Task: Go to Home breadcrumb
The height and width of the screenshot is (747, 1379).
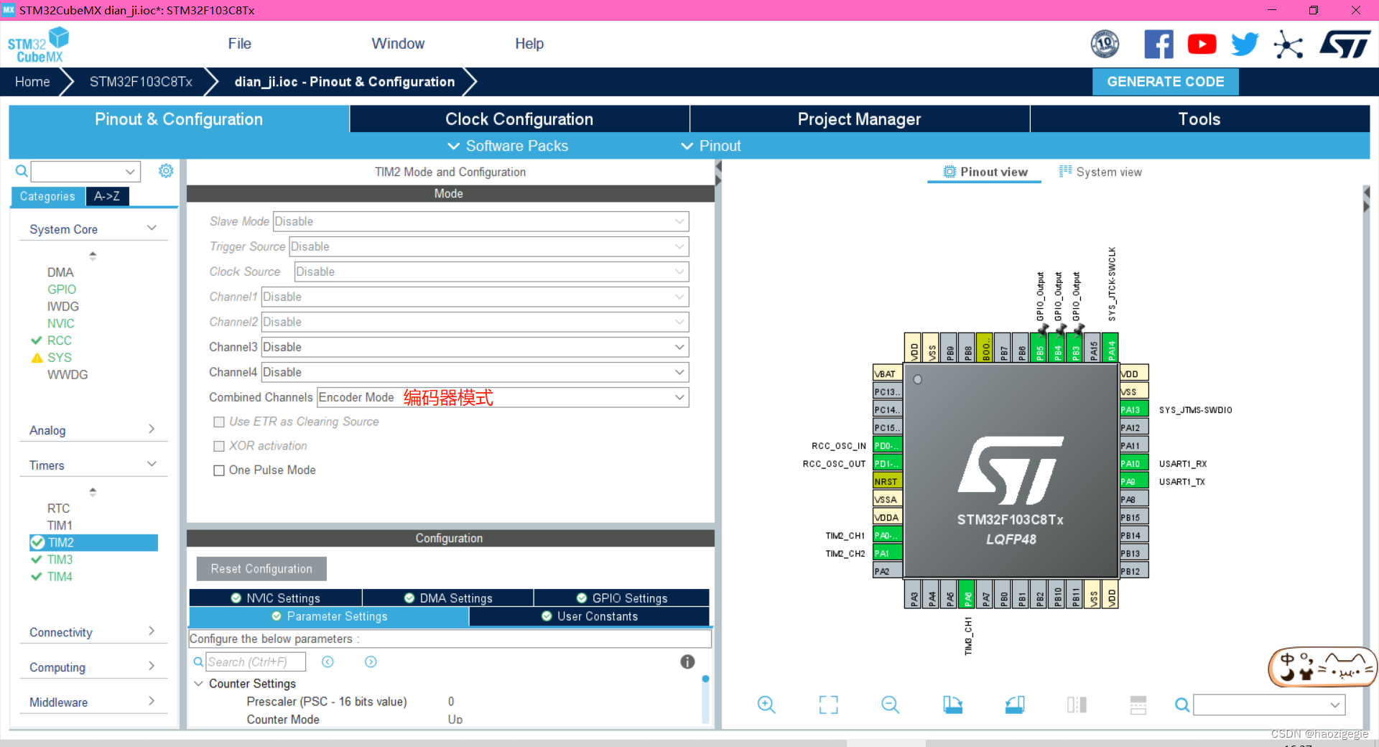Action: point(32,82)
